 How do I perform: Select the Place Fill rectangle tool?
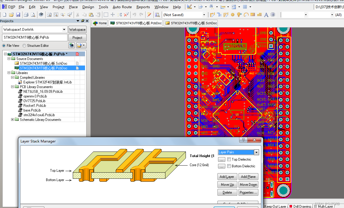coord(253,15)
